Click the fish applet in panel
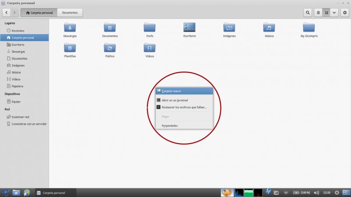 pyautogui.click(x=227, y=193)
